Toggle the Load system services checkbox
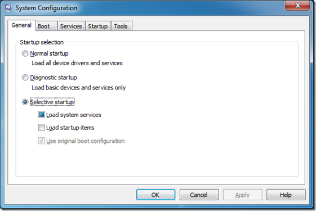 tap(41, 115)
